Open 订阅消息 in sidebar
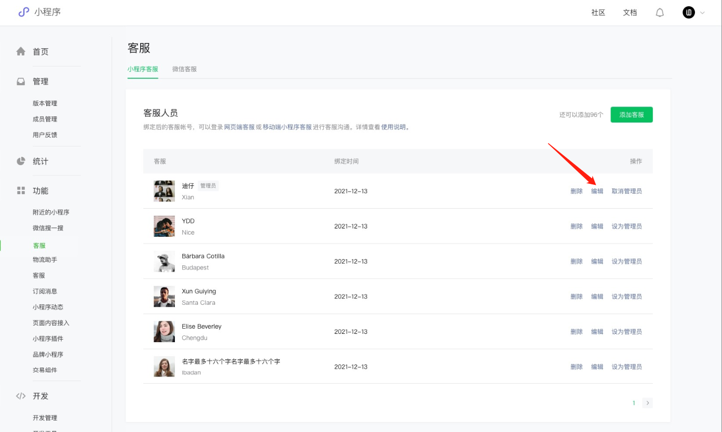Image resolution: width=722 pixels, height=432 pixels. pyautogui.click(x=45, y=291)
